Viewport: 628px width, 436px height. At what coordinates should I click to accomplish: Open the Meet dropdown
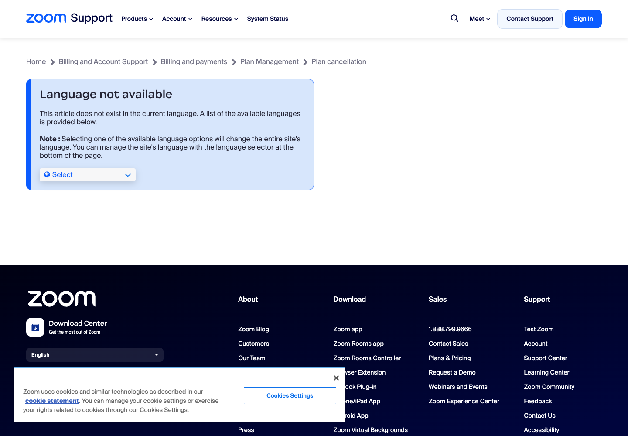point(480,19)
